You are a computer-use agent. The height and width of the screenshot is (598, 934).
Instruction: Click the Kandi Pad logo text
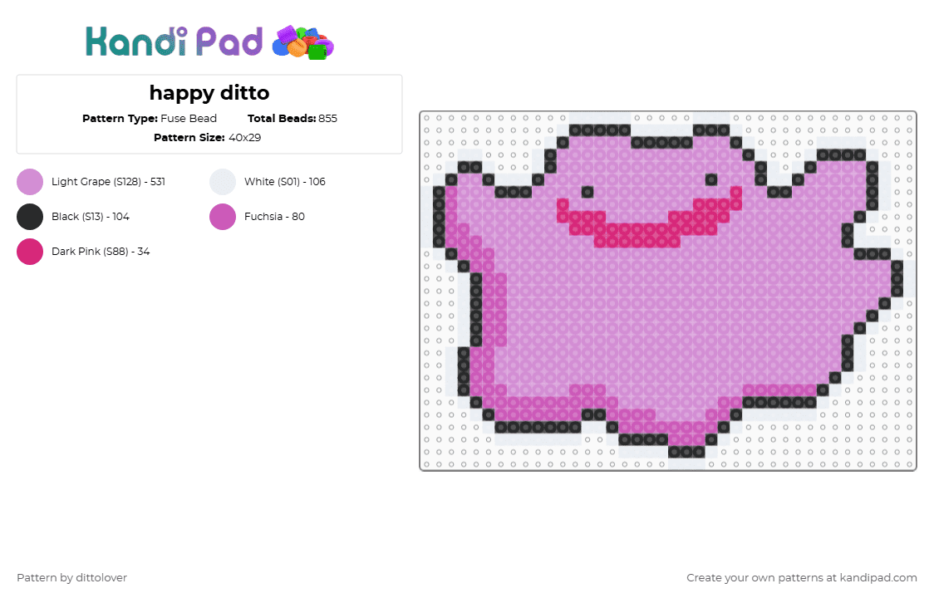coord(174,42)
